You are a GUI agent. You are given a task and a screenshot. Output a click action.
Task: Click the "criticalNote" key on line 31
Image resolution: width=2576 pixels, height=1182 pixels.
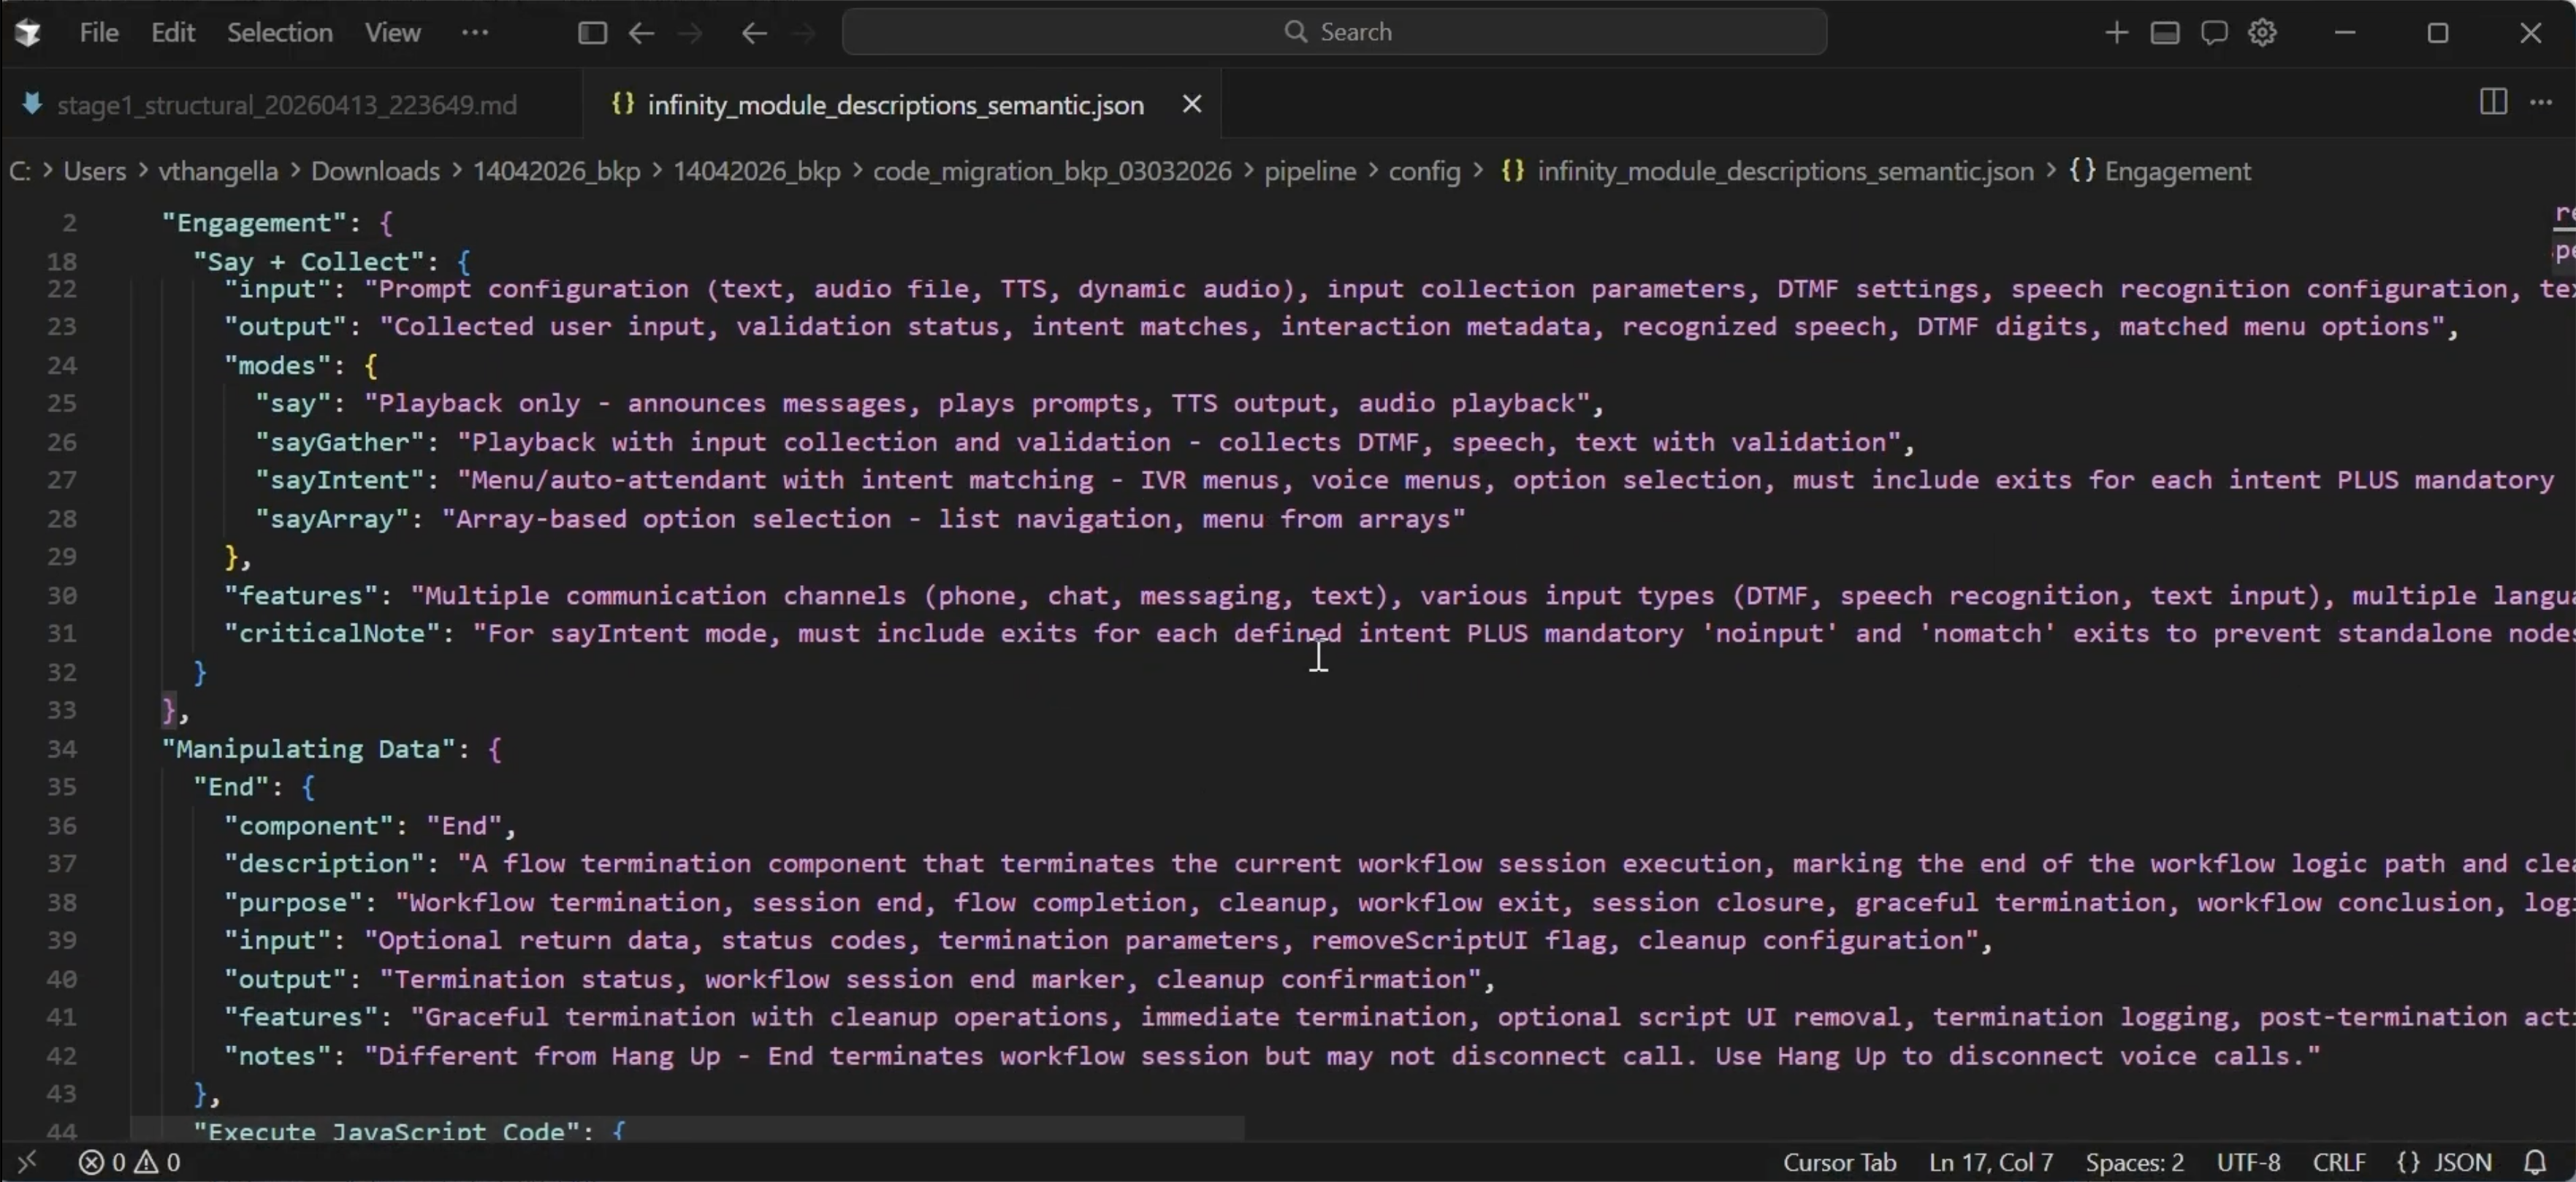[x=332, y=633]
